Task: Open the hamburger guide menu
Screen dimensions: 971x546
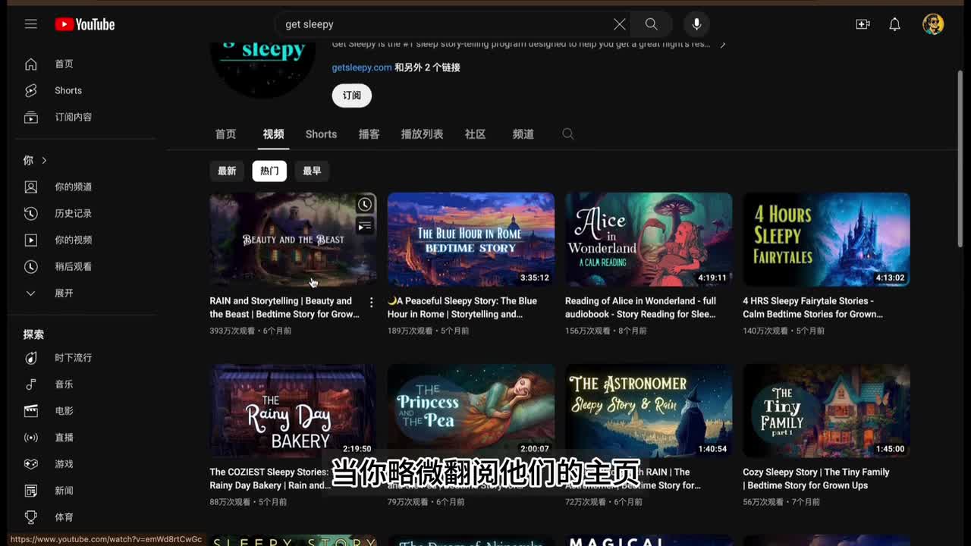Action: point(30,24)
